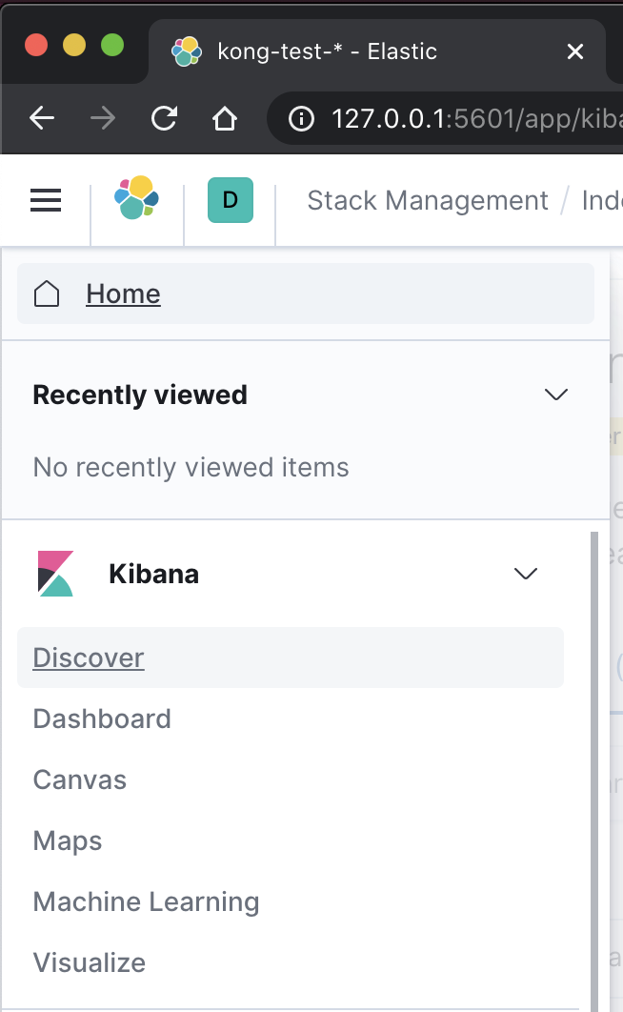The image size is (623, 1012).
Task: Click the site information icon in address bar
Action: point(301,119)
